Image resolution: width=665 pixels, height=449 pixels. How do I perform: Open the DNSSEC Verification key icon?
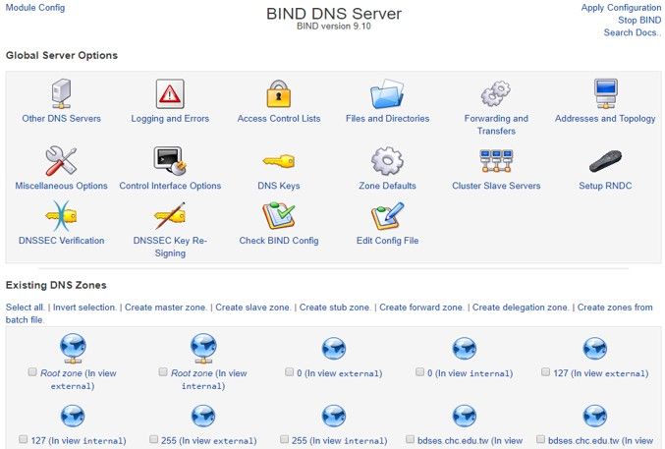[x=61, y=216]
